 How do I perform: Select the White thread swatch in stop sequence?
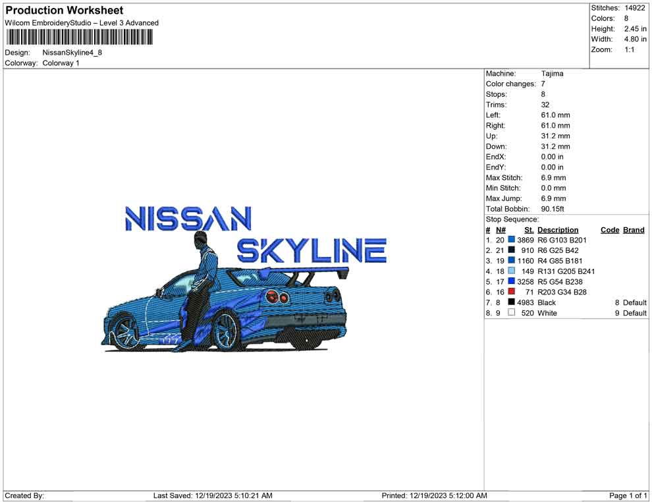[513, 312]
